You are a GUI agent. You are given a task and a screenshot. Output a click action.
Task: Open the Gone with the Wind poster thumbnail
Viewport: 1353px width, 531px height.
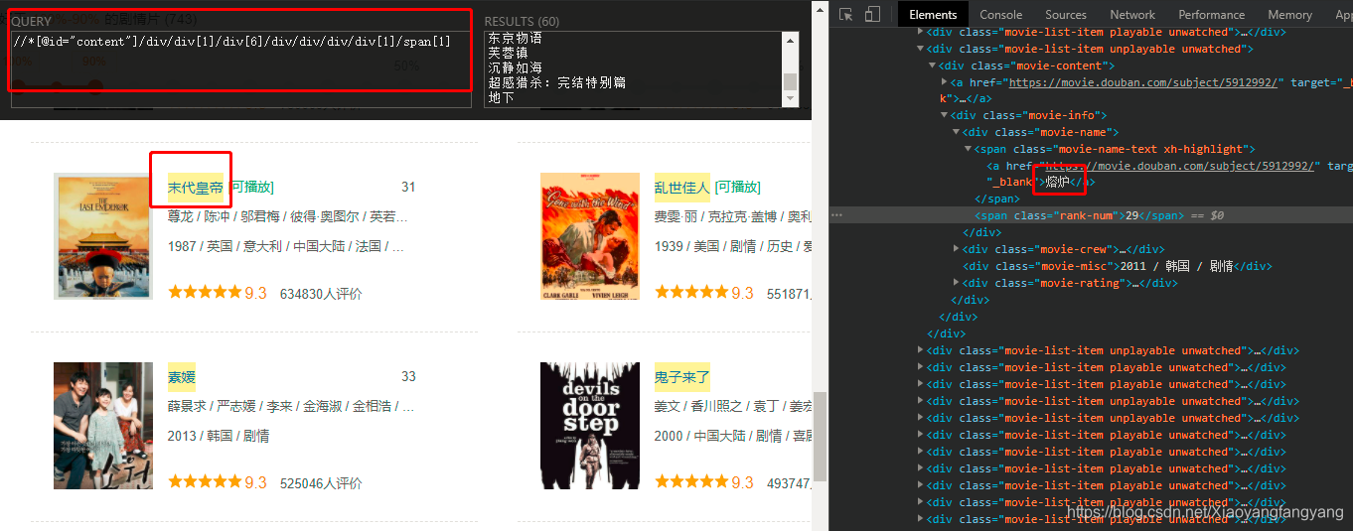point(590,236)
